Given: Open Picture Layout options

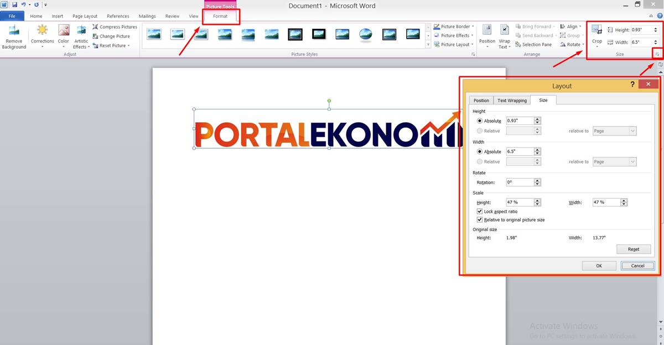Looking at the screenshot, I should pyautogui.click(x=453, y=44).
